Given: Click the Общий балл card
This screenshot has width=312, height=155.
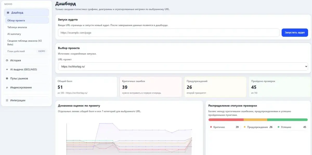Looking at the screenshot, I should [86, 87].
